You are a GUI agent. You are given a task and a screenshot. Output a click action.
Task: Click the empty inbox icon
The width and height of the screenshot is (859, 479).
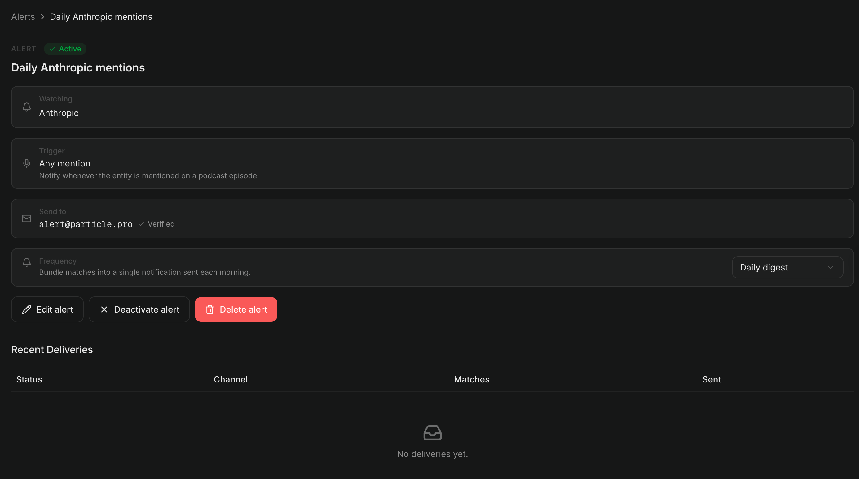tap(433, 433)
